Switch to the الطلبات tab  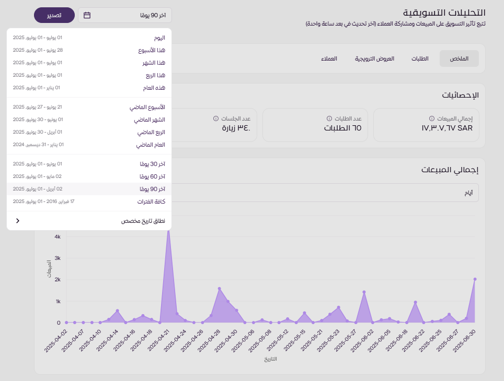[x=420, y=58]
